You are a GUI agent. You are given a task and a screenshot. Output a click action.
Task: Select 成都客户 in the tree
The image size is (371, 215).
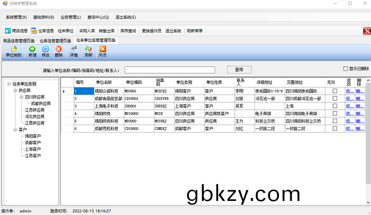point(33,143)
